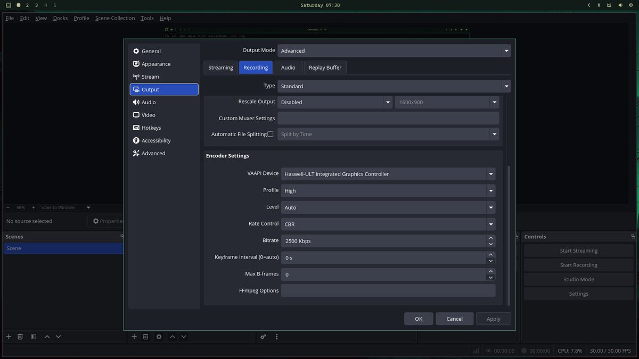
Task: Zoom out preview with minus icon
Action: pyautogui.click(x=8, y=207)
